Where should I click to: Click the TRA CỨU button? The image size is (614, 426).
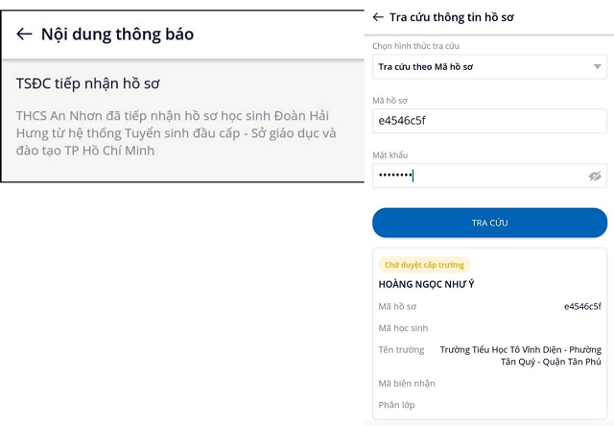click(x=489, y=223)
